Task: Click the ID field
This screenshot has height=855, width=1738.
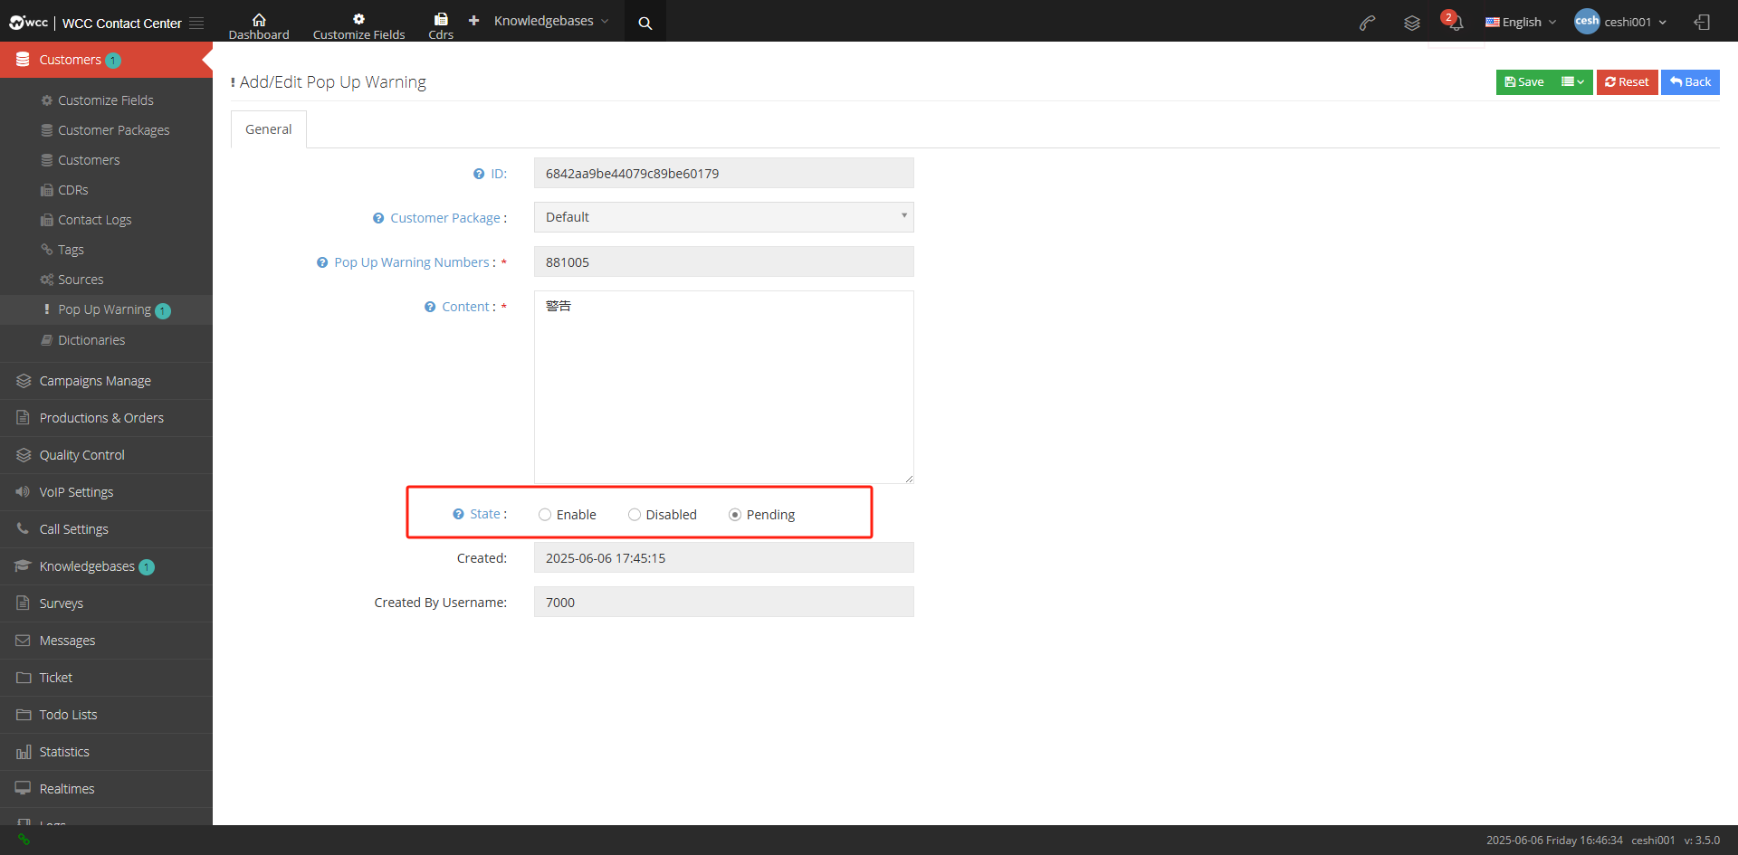Action: [x=724, y=173]
